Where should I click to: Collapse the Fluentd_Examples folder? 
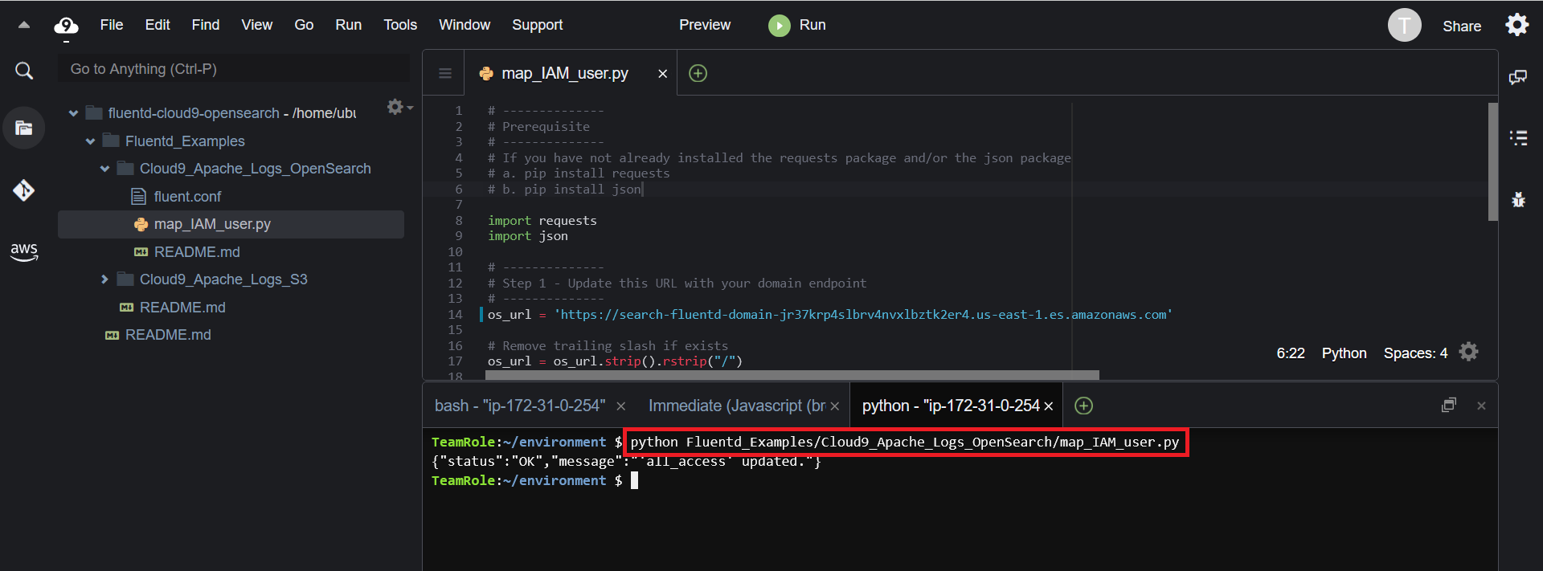(x=90, y=141)
